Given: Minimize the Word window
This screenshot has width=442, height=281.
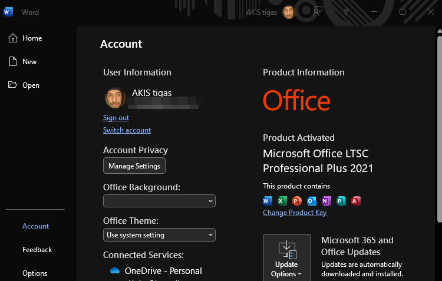Looking at the screenshot, I should click(x=374, y=12).
